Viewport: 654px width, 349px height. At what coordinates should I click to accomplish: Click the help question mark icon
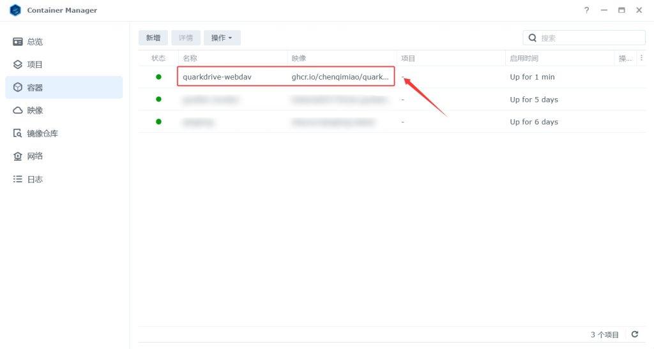click(586, 10)
